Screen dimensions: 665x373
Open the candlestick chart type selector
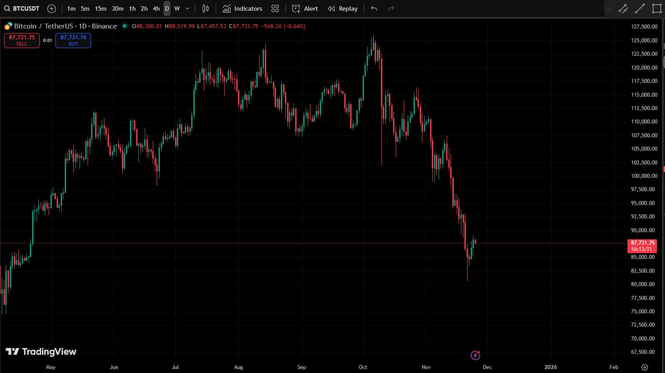point(205,8)
